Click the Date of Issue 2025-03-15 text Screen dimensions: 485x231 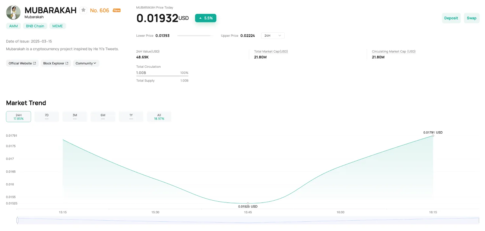29,41
